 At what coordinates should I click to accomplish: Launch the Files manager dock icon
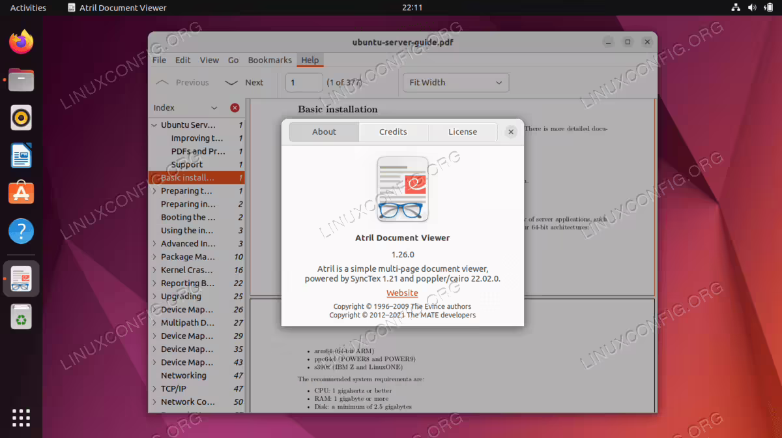pyautogui.click(x=22, y=80)
